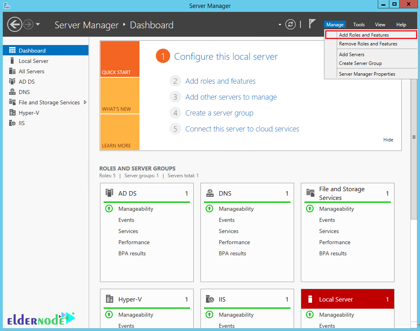Select the LEARN MORE tile
The height and width of the screenshot is (331, 420).
pos(120,132)
